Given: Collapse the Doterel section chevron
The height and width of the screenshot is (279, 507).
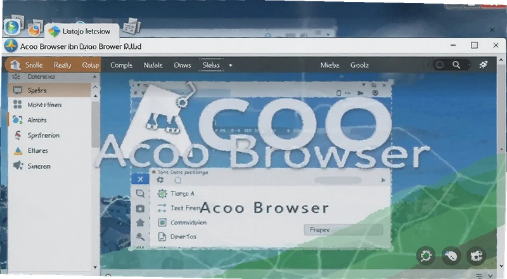Looking at the screenshot, I should (94, 77).
